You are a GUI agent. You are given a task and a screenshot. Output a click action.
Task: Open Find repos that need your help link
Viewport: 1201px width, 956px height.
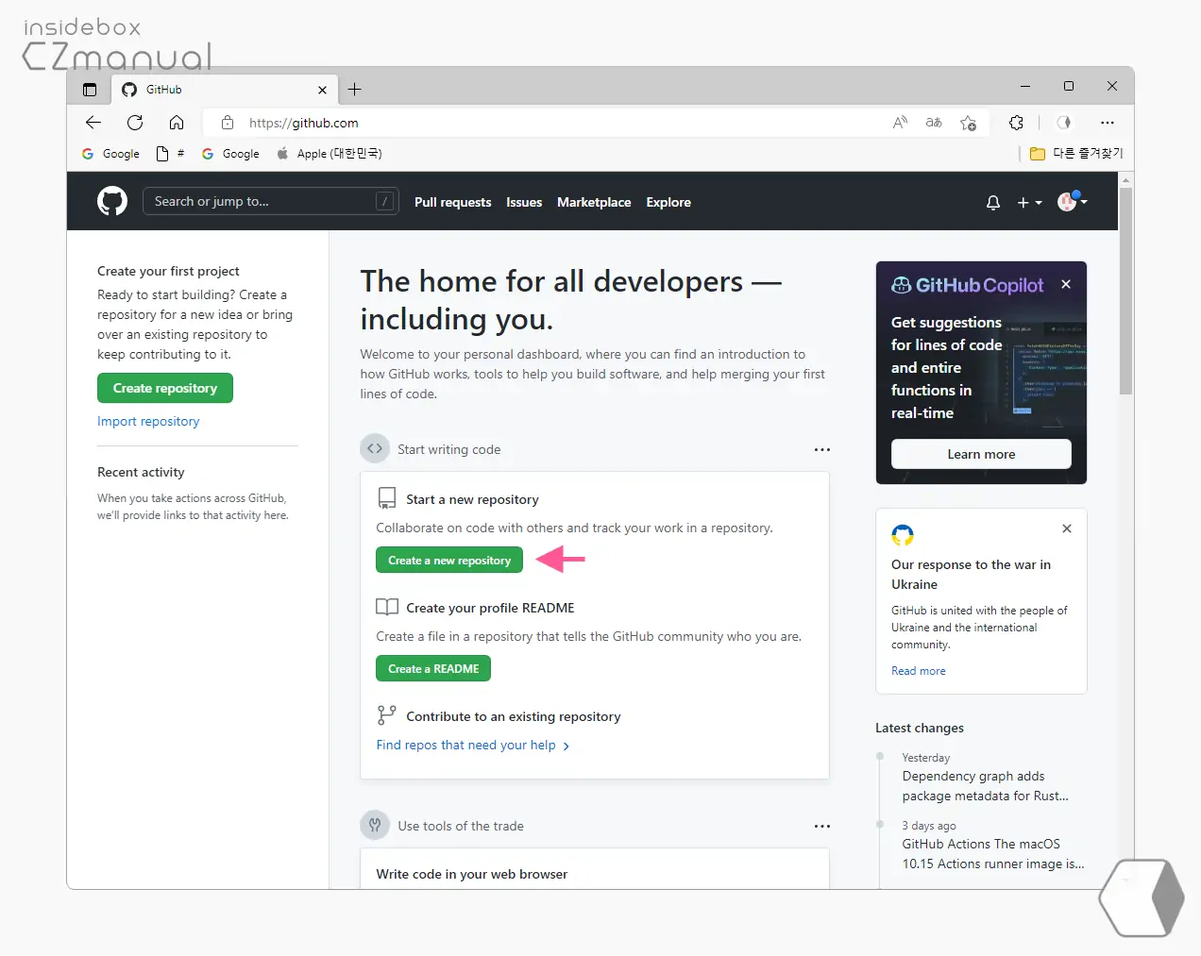(473, 745)
